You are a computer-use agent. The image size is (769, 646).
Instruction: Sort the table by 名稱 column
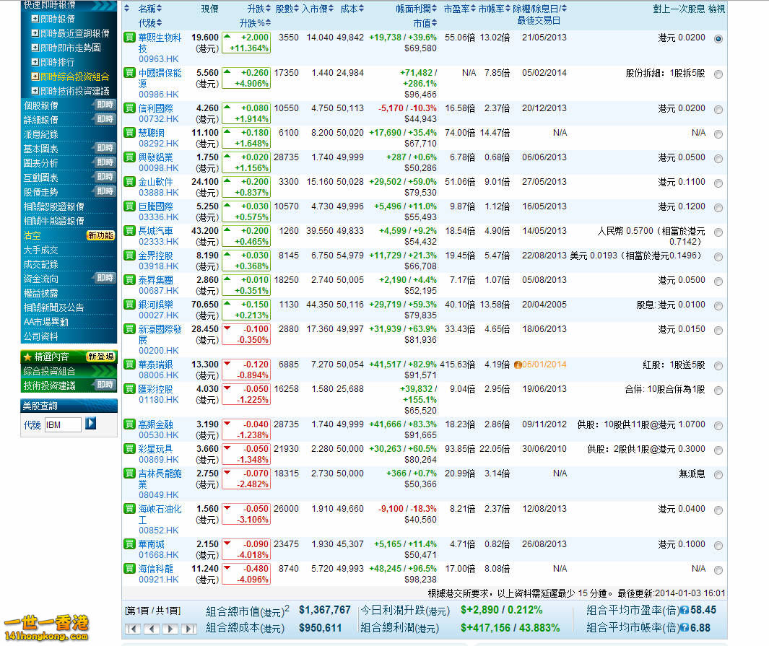(149, 9)
